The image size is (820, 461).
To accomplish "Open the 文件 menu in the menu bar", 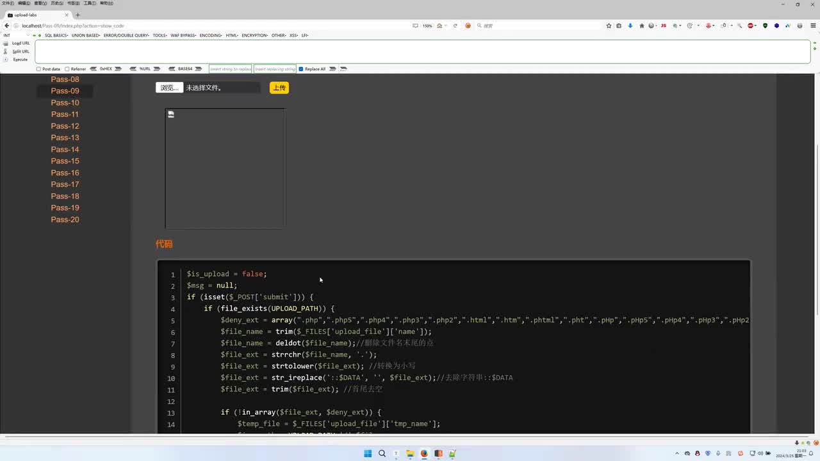I will pyautogui.click(x=8, y=3).
